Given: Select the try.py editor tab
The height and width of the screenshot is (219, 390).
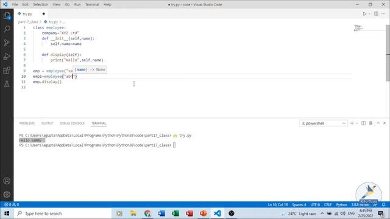Looking at the screenshot, I should 27,14.
